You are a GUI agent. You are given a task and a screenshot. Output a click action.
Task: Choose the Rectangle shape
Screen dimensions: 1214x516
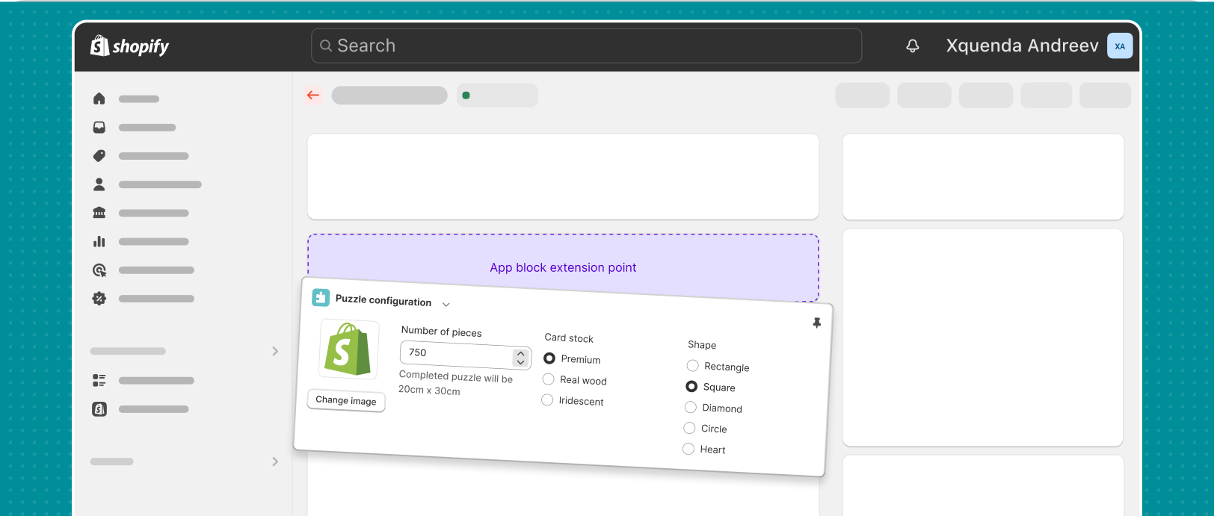(693, 366)
